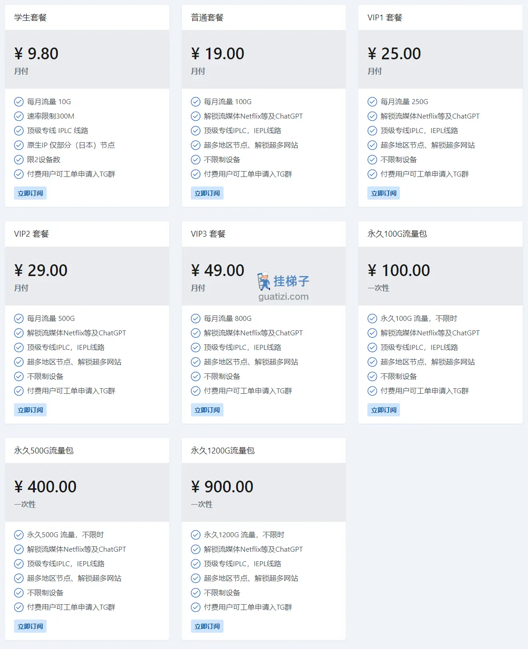This screenshot has height=649, width=528.
Task: Click check icon next to 每月流量 100G
Action: point(195,102)
